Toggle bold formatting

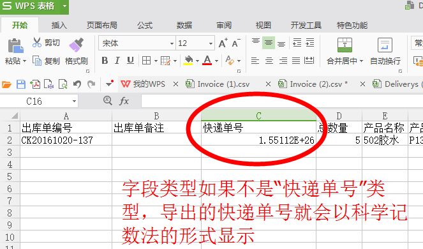[x=105, y=61]
